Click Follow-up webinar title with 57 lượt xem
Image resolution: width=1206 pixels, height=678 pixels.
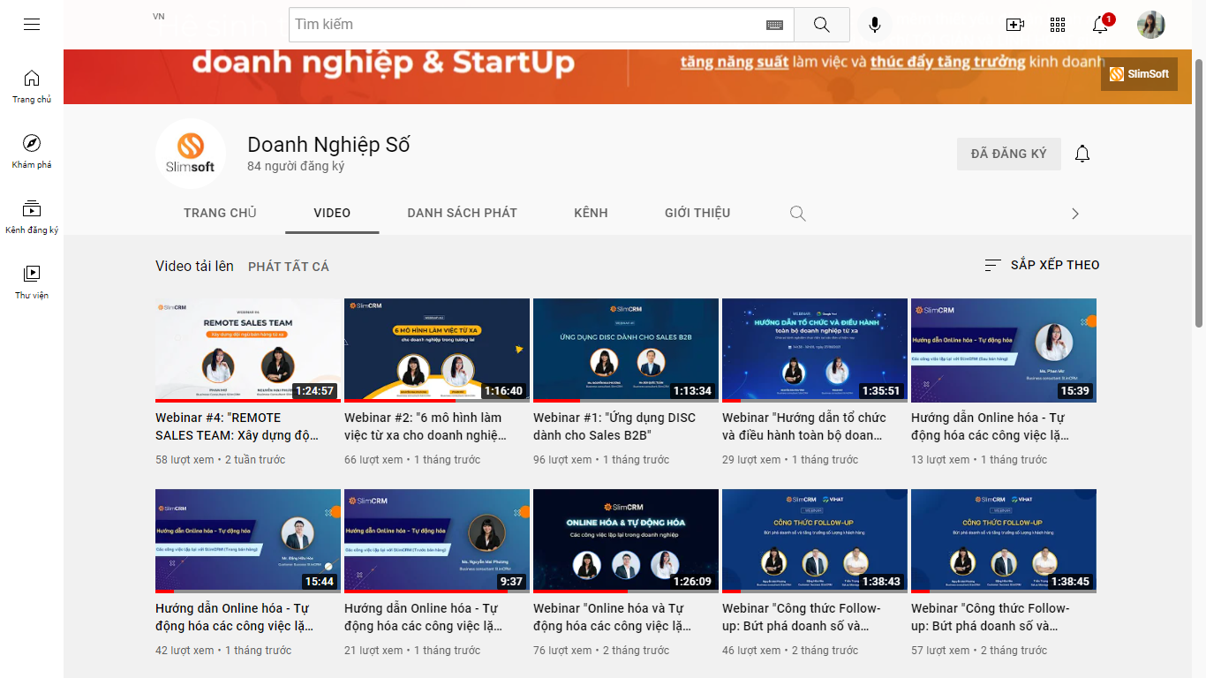[x=991, y=617]
